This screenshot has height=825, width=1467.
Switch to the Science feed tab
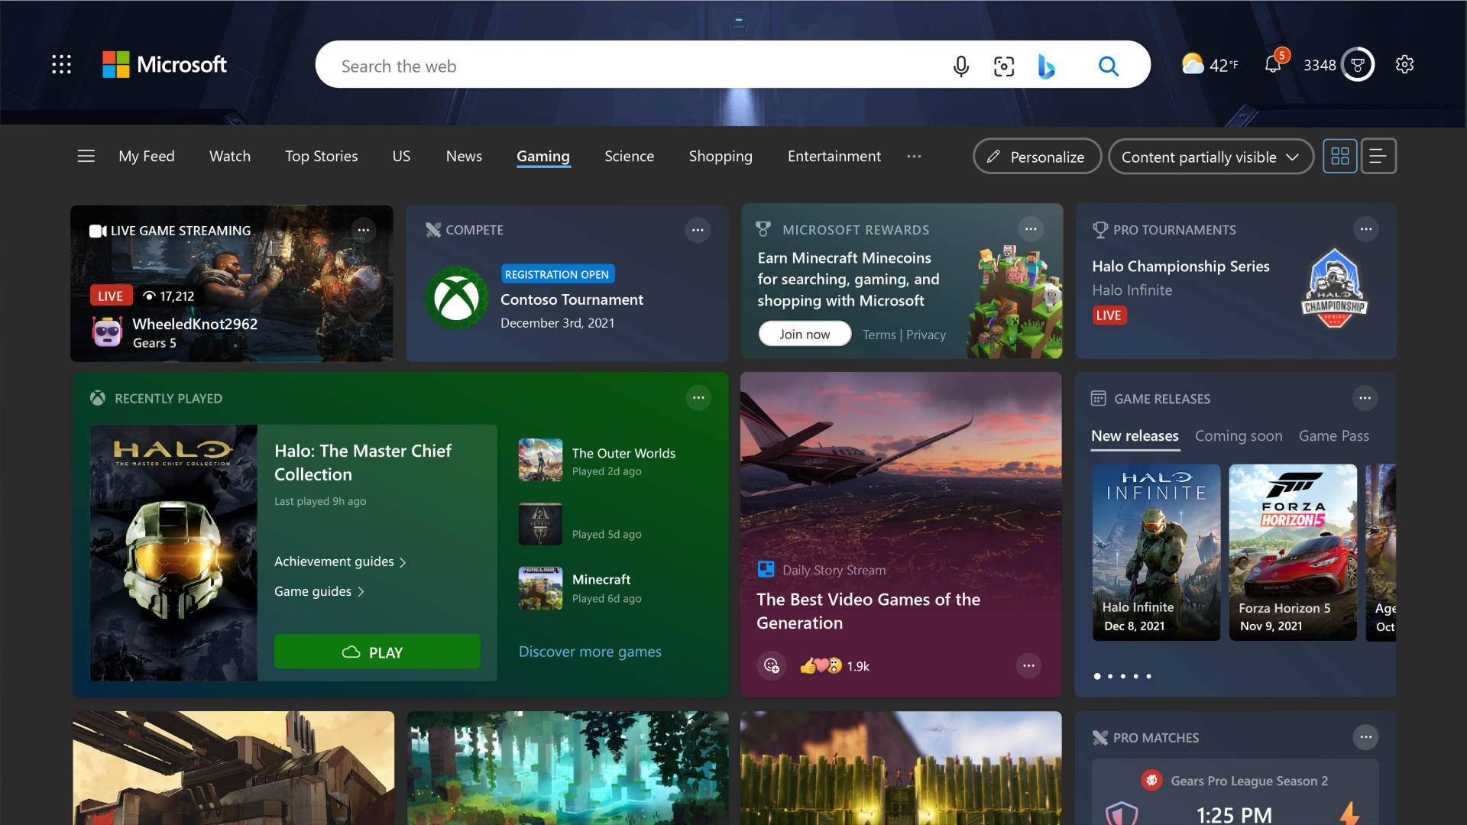coord(629,157)
